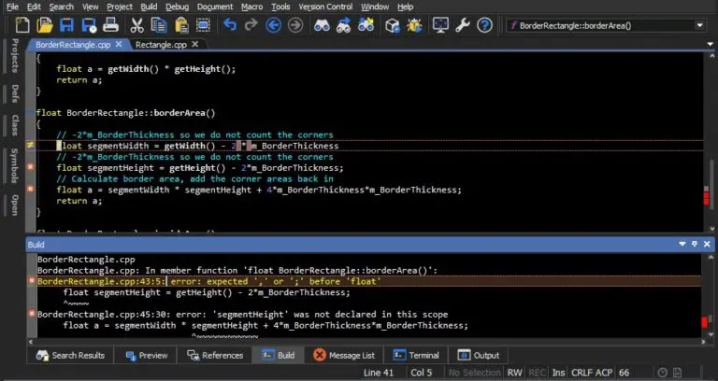Open the Build panel options dropdown arrow
718x381 pixels.
click(x=681, y=244)
